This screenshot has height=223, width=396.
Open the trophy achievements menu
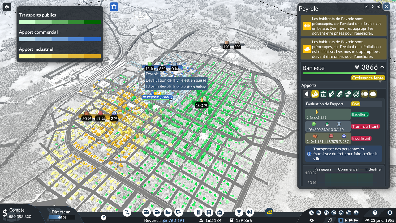[239, 212]
